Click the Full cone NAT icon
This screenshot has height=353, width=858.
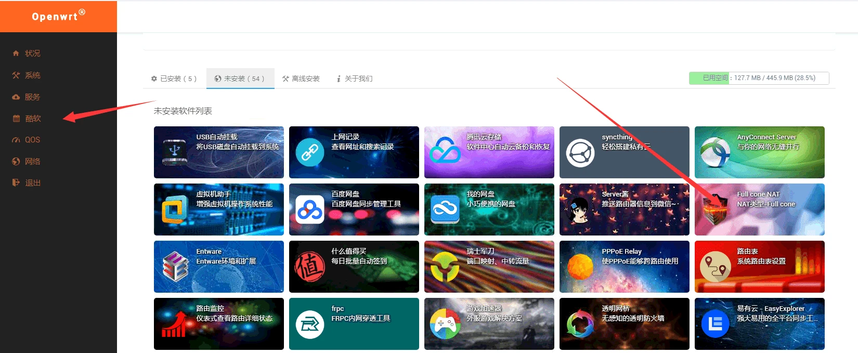point(717,210)
